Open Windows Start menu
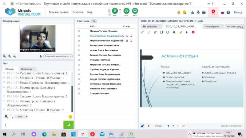The height and width of the screenshot is (138, 246). point(5,134)
